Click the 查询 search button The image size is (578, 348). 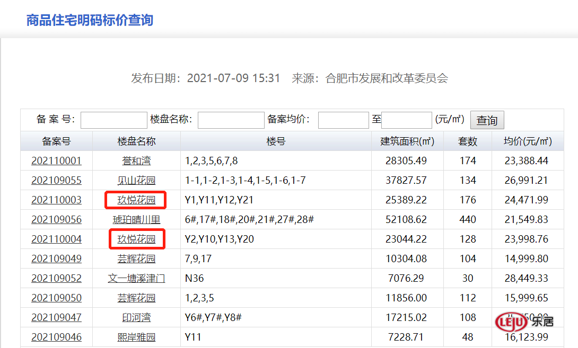[x=487, y=120]
